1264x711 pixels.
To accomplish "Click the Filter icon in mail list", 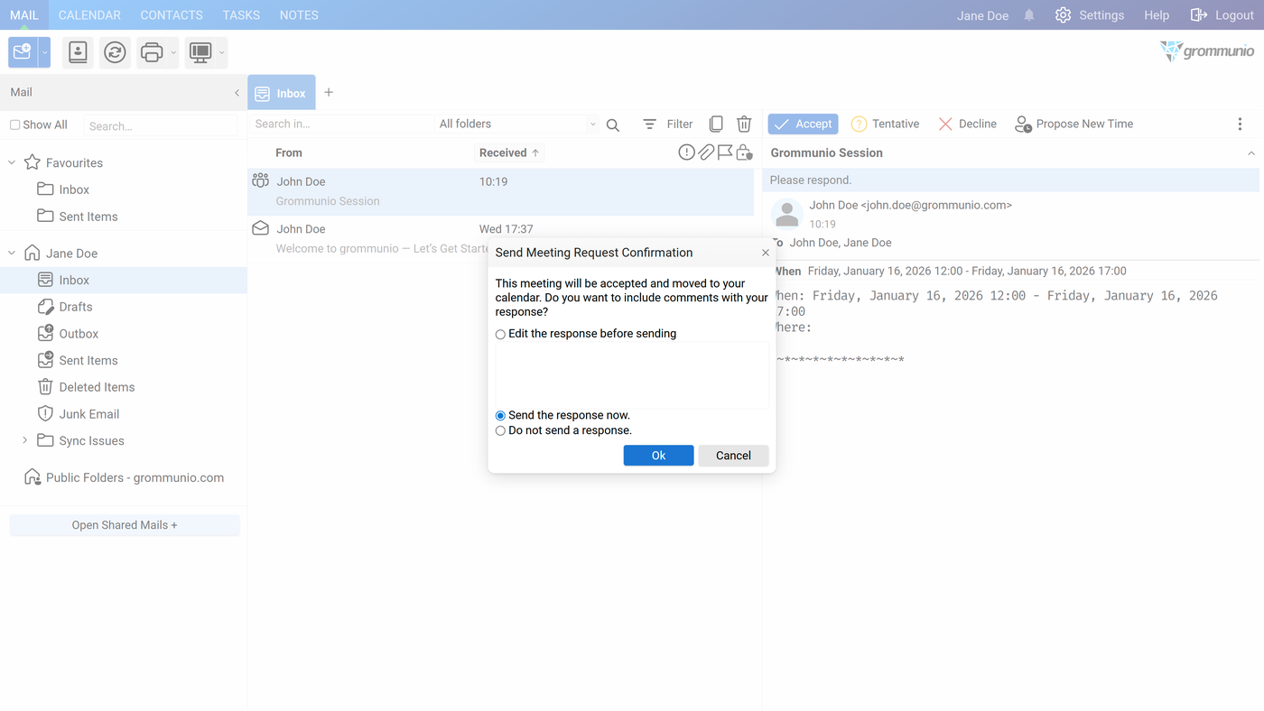I will pos(649,125).
